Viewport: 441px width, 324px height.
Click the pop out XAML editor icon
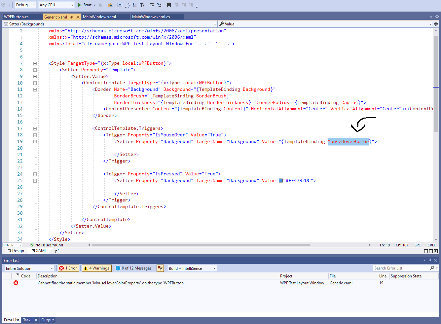click(x=57, y=251)
